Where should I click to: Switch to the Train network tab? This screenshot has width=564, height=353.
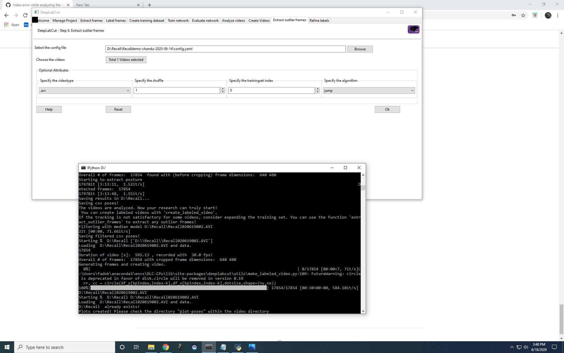(178, 20)
